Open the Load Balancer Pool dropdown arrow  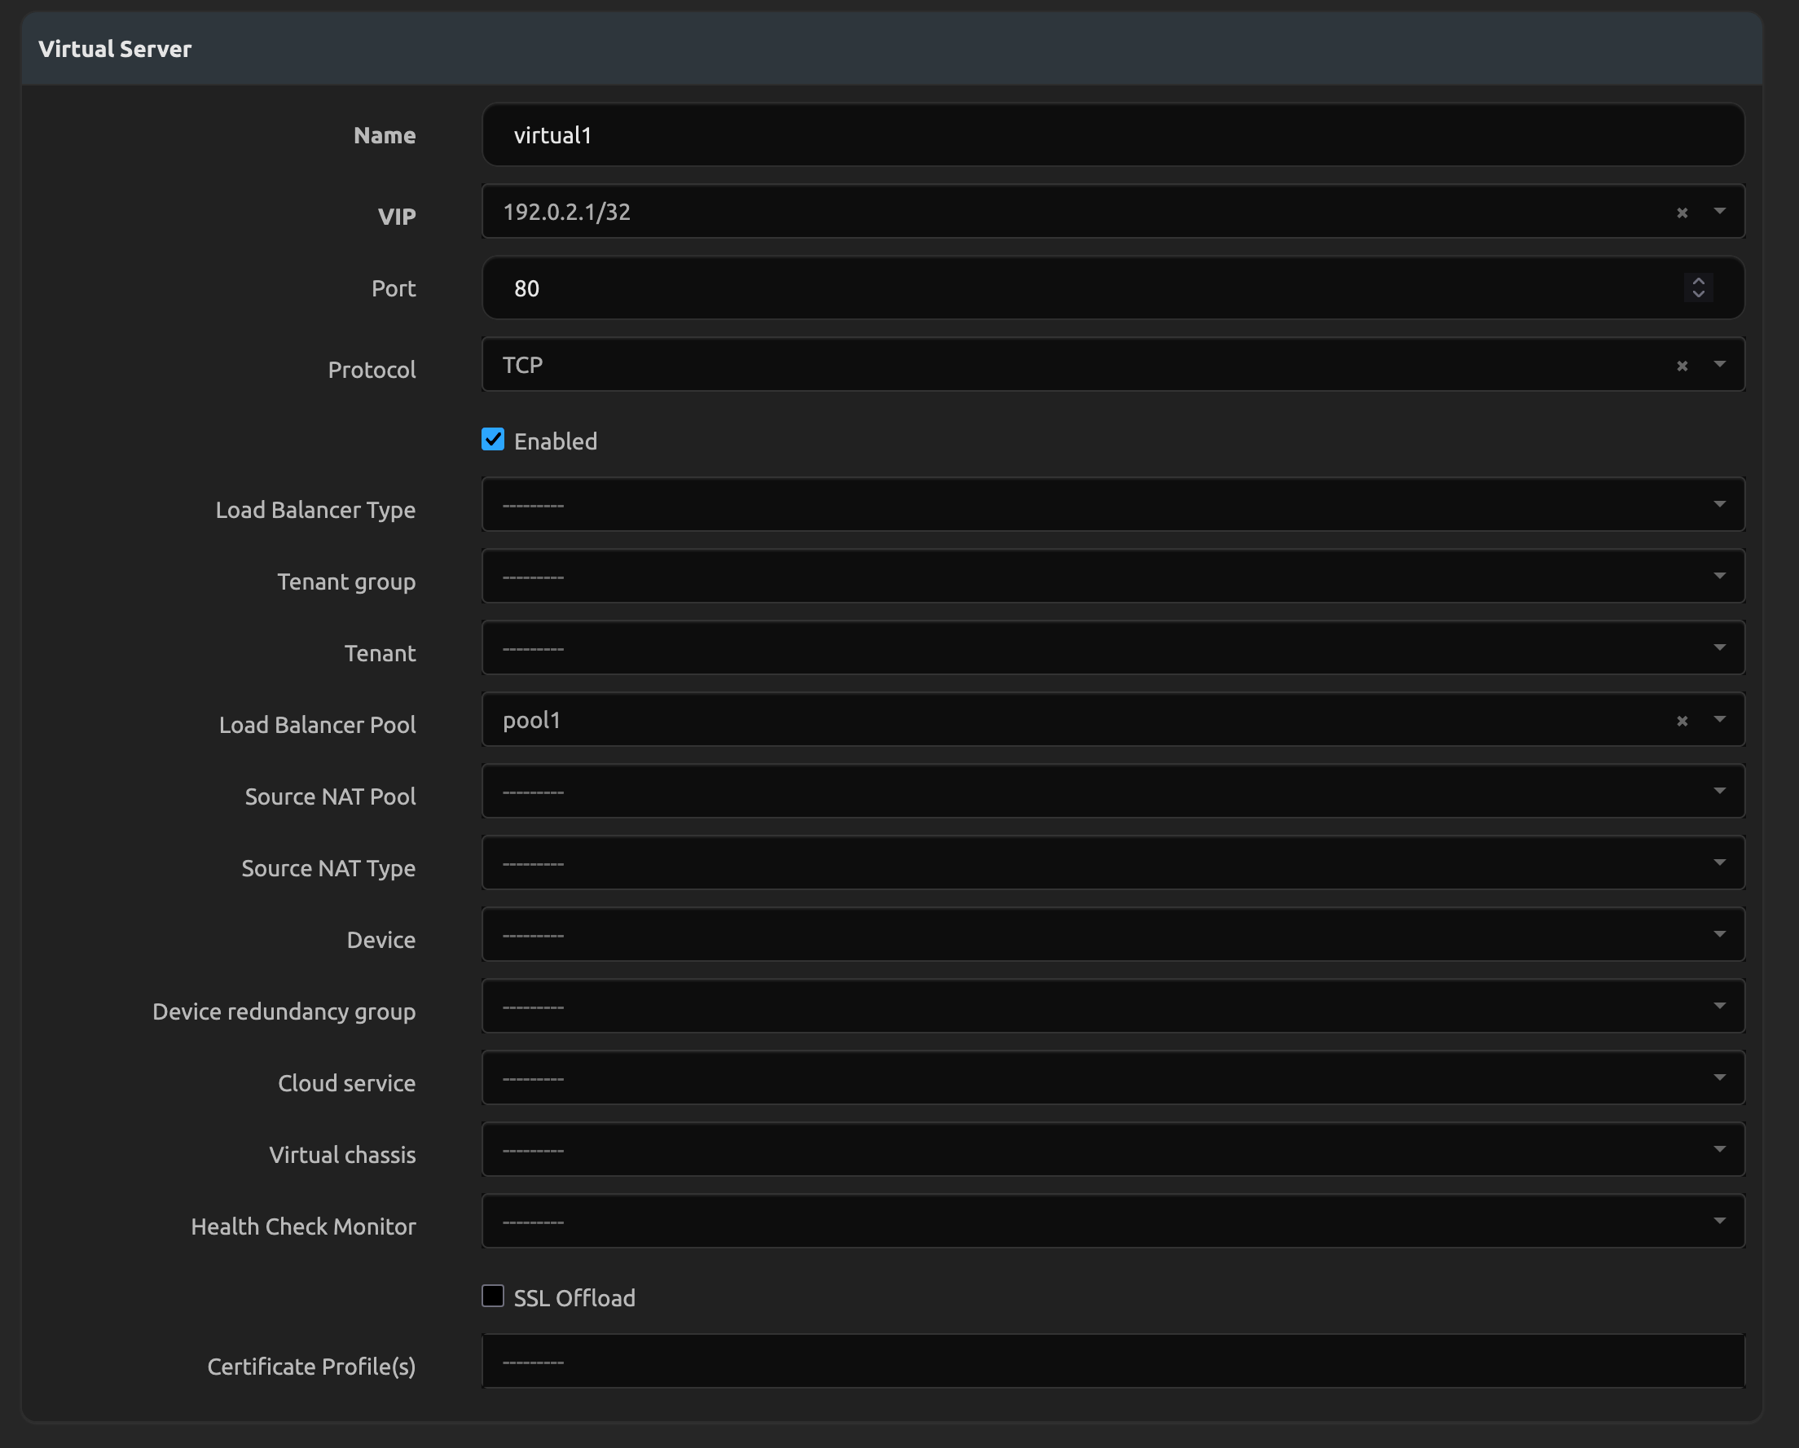coord(1719,719)
